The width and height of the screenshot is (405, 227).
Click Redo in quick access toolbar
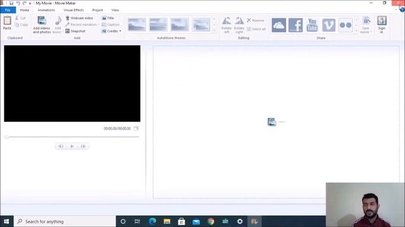(24, 3)
